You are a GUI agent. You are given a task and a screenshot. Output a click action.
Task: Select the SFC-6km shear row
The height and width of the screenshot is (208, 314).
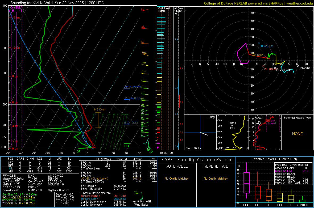(119, 173)
